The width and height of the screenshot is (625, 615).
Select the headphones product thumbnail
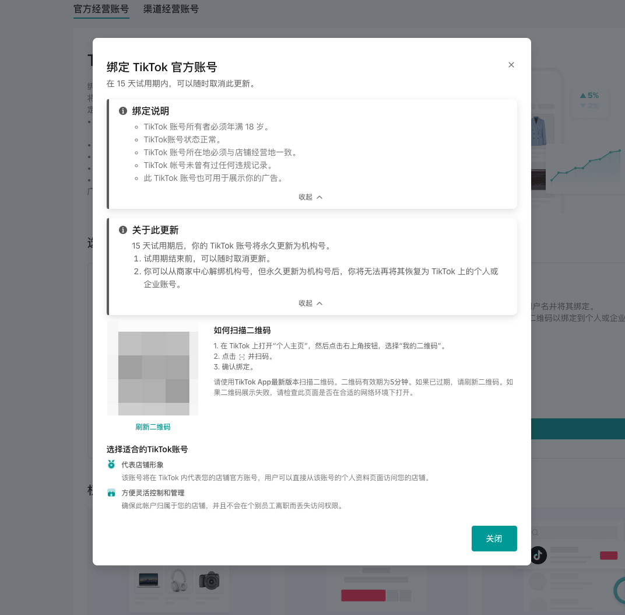(178, 580)
